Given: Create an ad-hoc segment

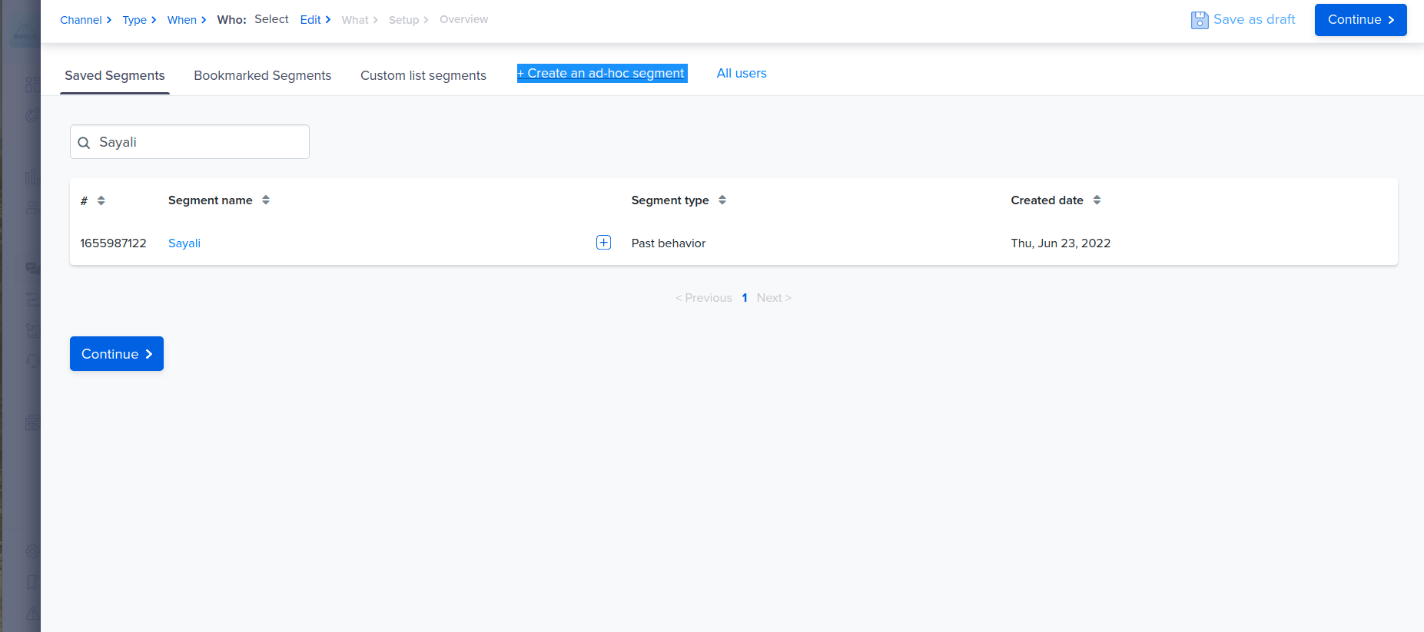Looking at the screenshot, I should pos(602,73).
